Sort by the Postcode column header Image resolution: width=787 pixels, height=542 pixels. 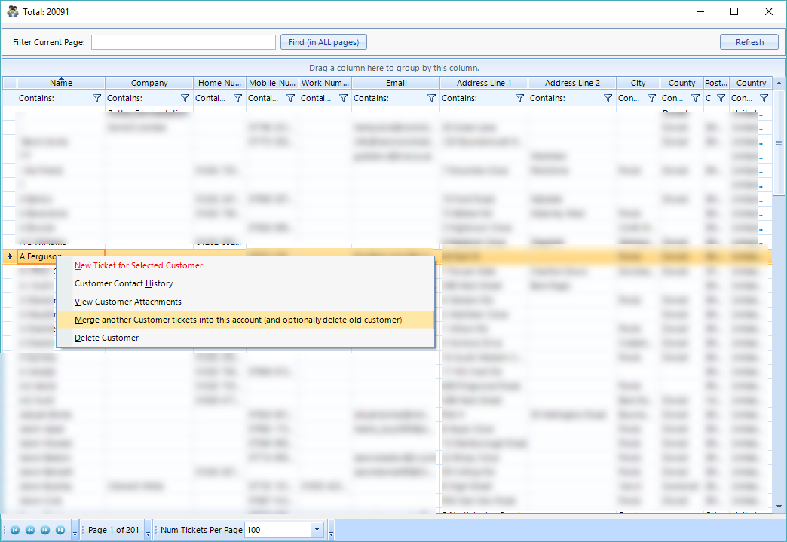pos(716,83)
